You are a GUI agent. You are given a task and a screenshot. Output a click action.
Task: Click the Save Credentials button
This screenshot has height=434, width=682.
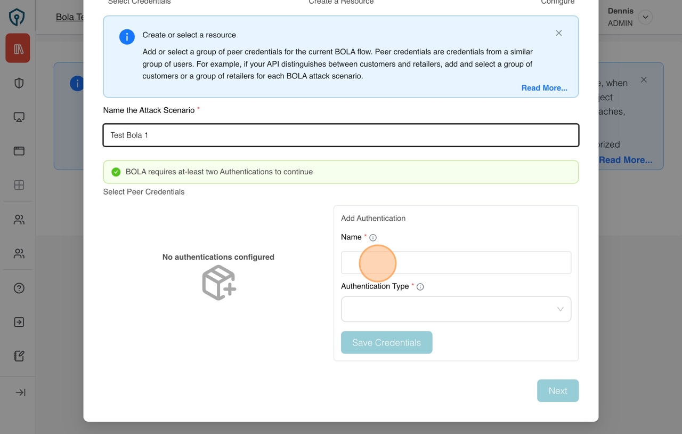click(x=386, y=343)
